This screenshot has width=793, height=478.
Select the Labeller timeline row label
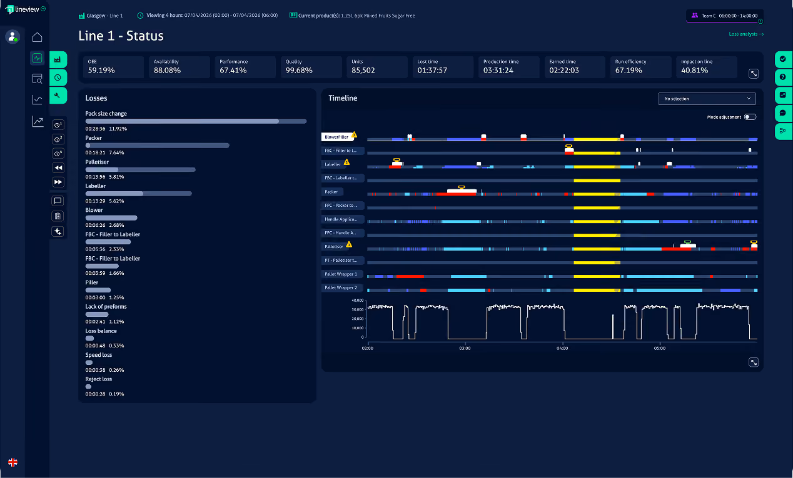coord(333,164)
